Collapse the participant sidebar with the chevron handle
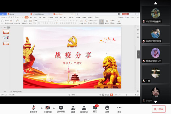 click(139, 54)
